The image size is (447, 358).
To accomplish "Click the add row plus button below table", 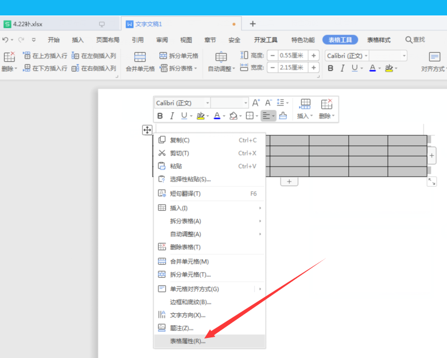I will point(289,182).
